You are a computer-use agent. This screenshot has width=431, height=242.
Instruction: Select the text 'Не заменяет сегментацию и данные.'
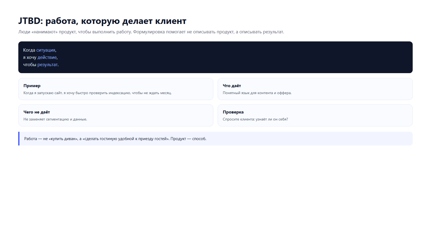[55, 119]
